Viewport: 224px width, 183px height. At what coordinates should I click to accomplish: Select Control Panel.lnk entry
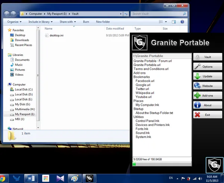click(147, 121)
